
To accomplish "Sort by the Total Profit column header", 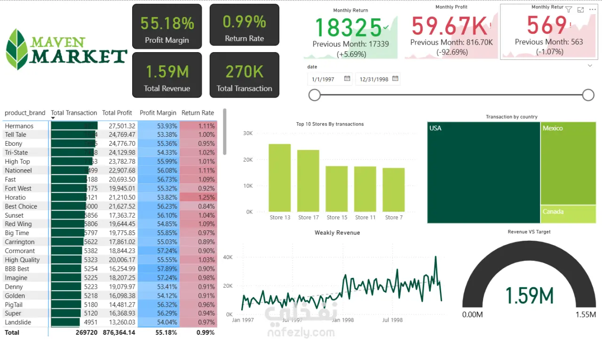I will (117, 113).
